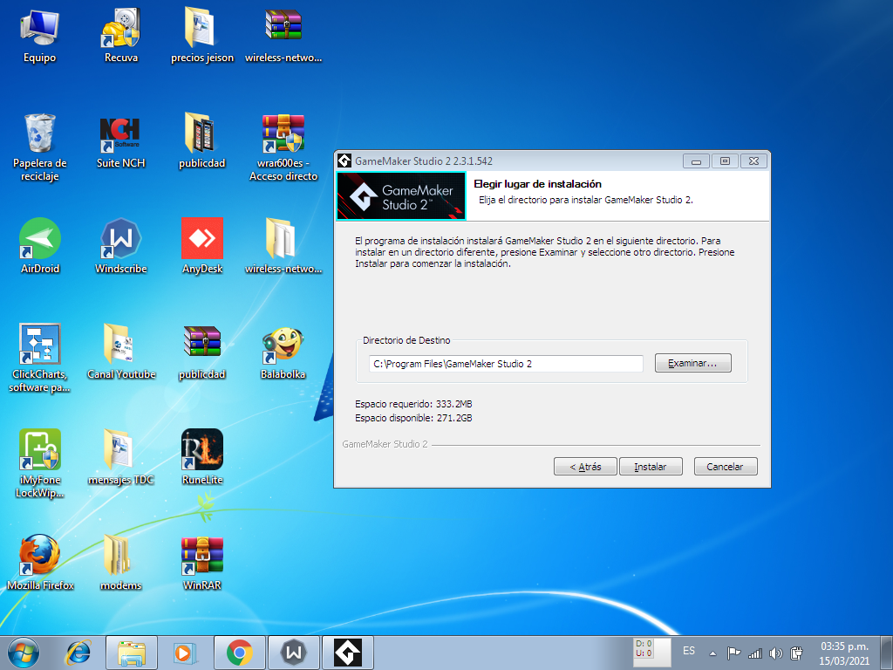Select the Balabolka desktop shortcut

point(283,352)
